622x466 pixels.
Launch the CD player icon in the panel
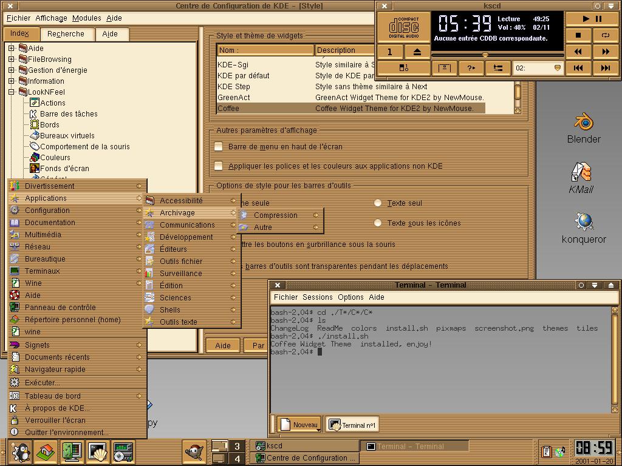click(x=123, y=452)
